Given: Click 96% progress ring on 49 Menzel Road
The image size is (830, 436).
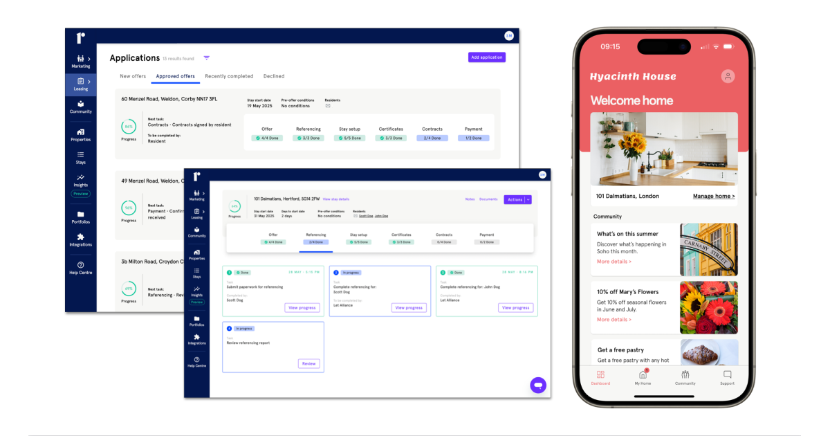Looking at the screenshot, I should (129, 208).
